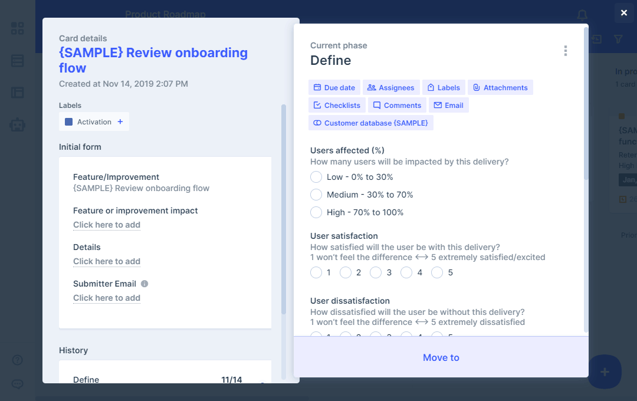Close the card details dialog
Image resolution: width=637 pixels, height=401 pixels.
pos(623,13)
